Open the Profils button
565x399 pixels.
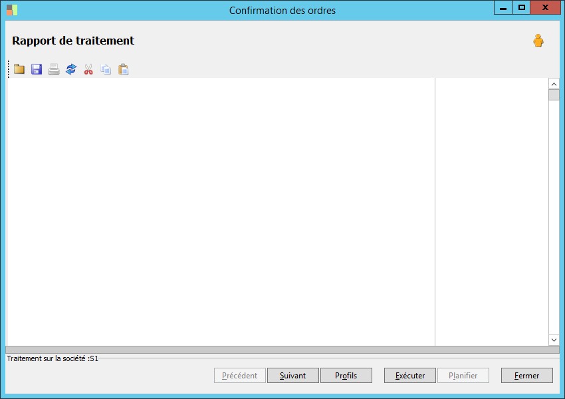pos(346,376)
